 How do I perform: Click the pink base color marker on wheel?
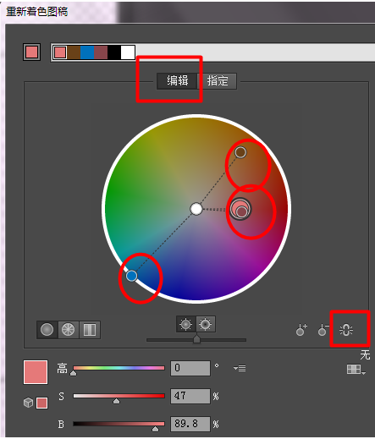[240, 209]
